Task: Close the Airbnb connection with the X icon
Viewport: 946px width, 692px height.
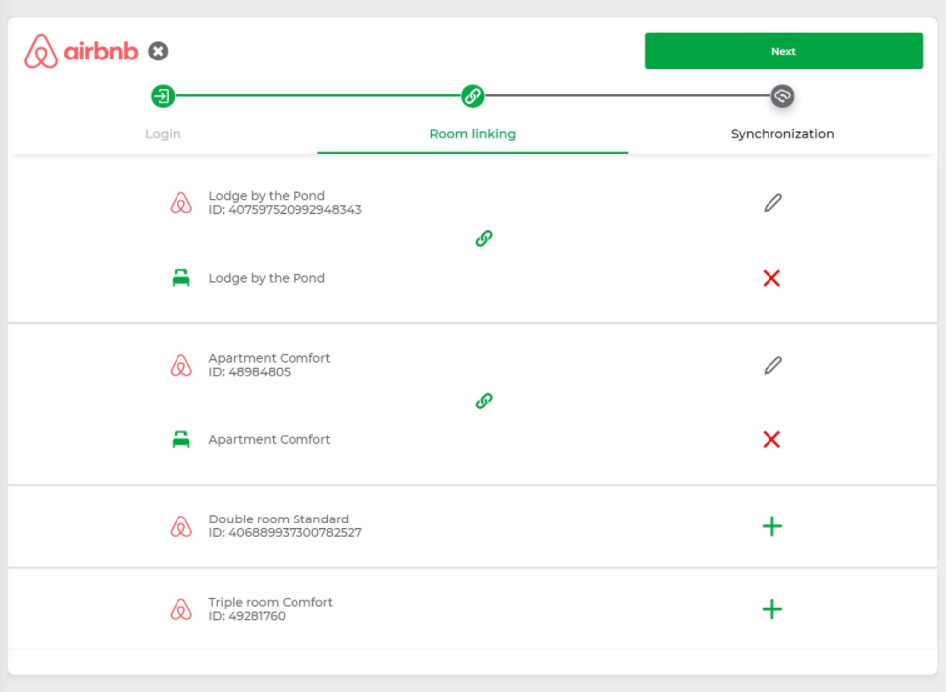Action: point(158,51)
